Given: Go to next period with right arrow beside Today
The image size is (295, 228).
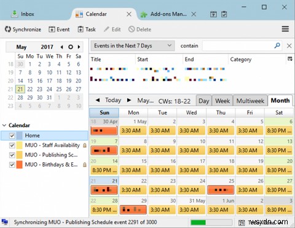Looking at the screenshot, I should [129, 100].
